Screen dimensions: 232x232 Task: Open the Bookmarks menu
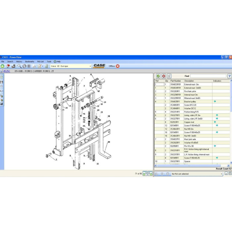click(x=29, y=62)
